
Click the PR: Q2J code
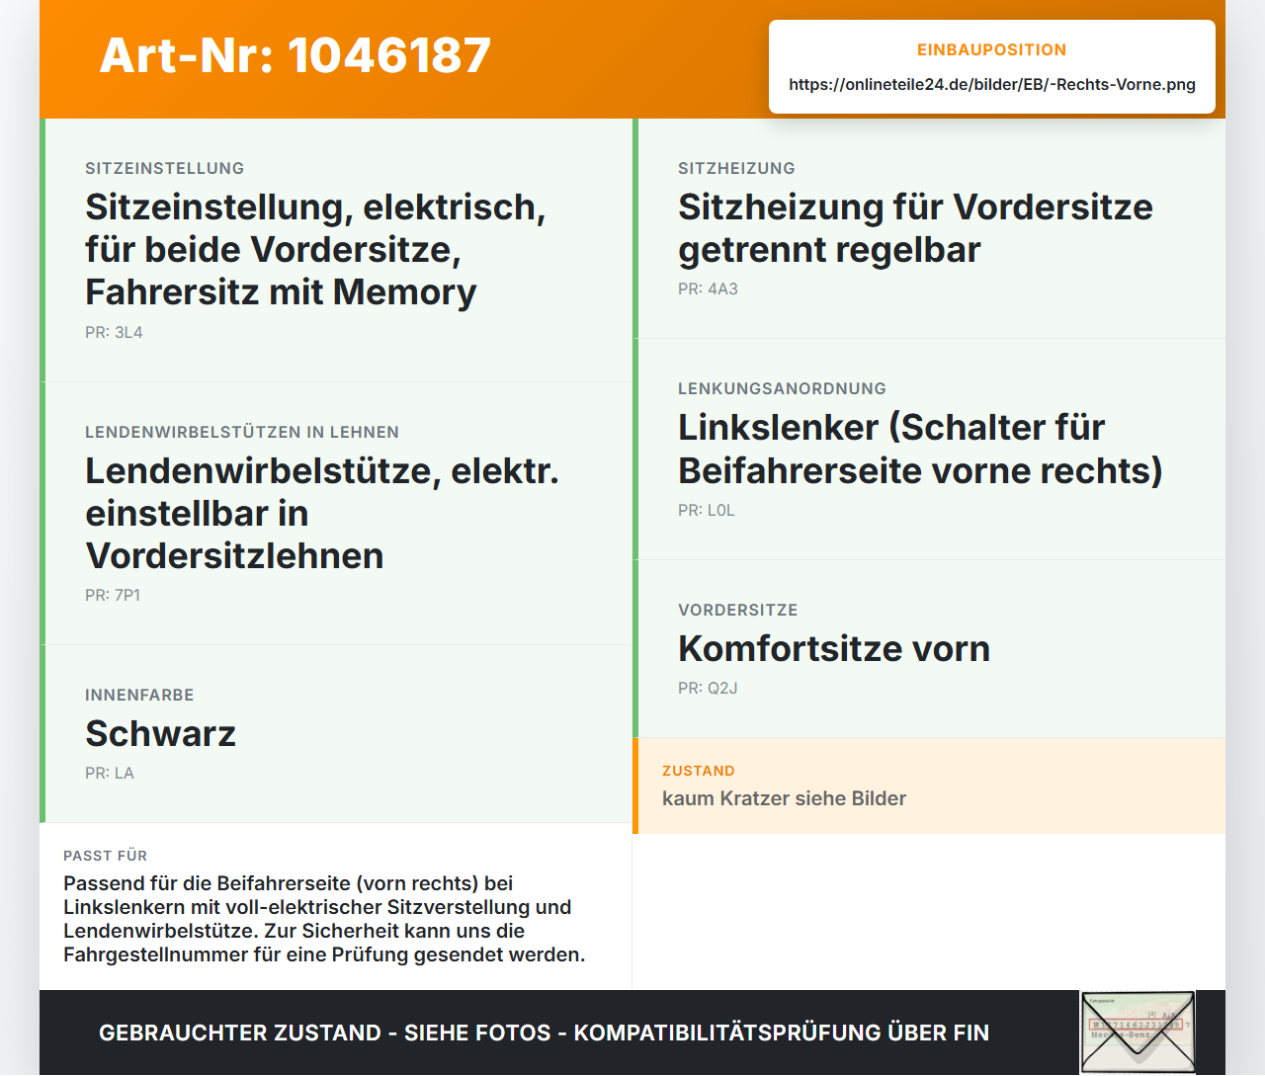(708, 688)
